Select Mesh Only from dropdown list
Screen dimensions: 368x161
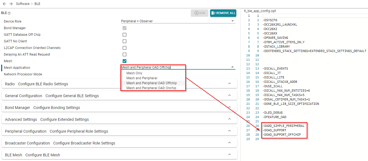tap(134, 73)
